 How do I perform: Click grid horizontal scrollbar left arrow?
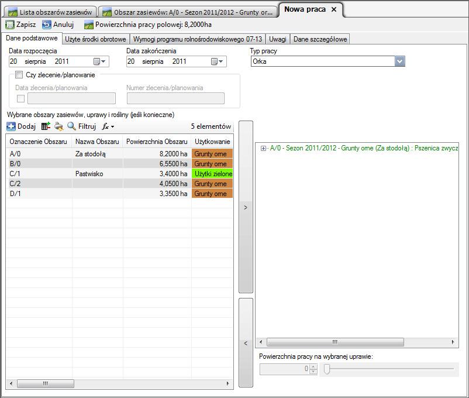click(x=11, y=383)
